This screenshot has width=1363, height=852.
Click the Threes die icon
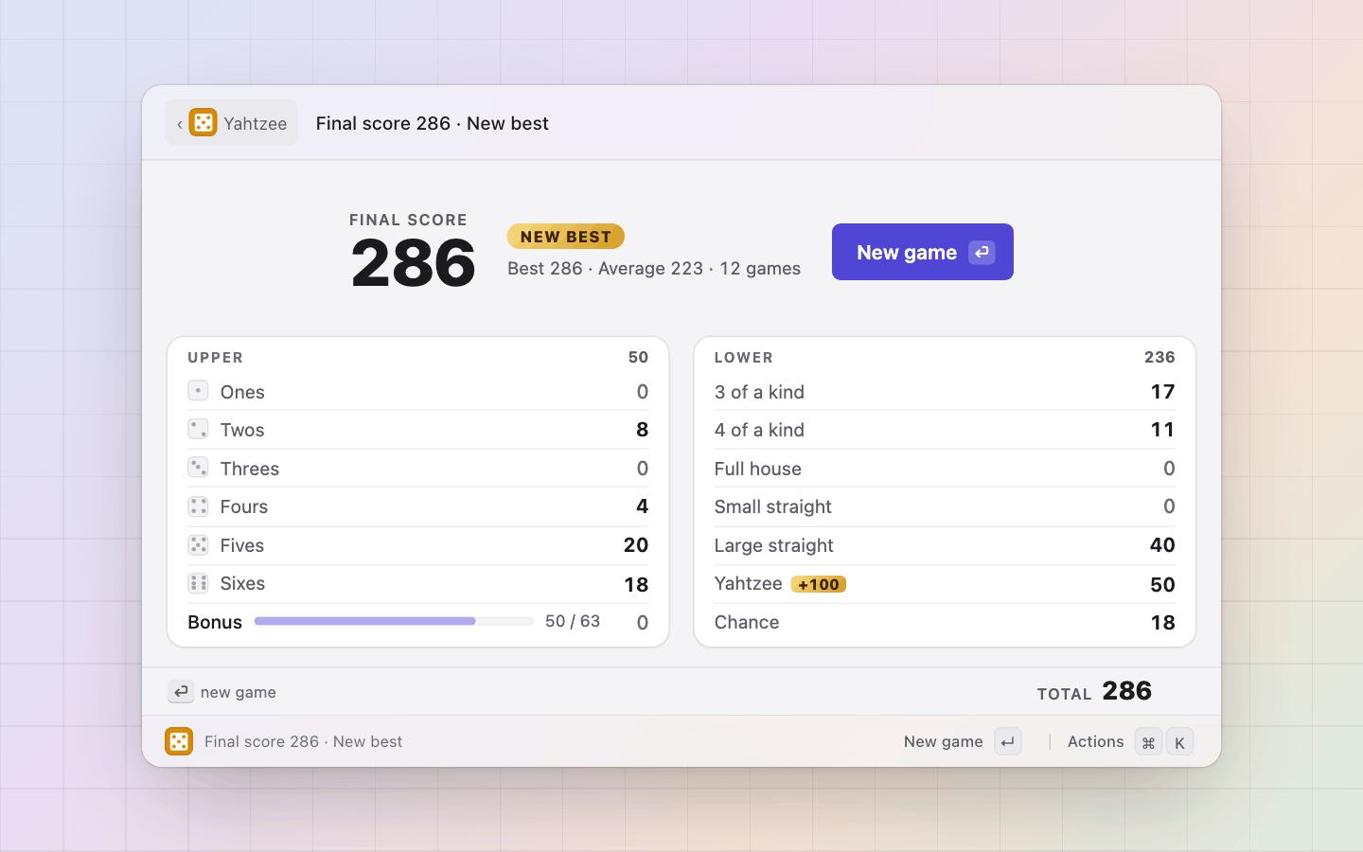point(198,468)
